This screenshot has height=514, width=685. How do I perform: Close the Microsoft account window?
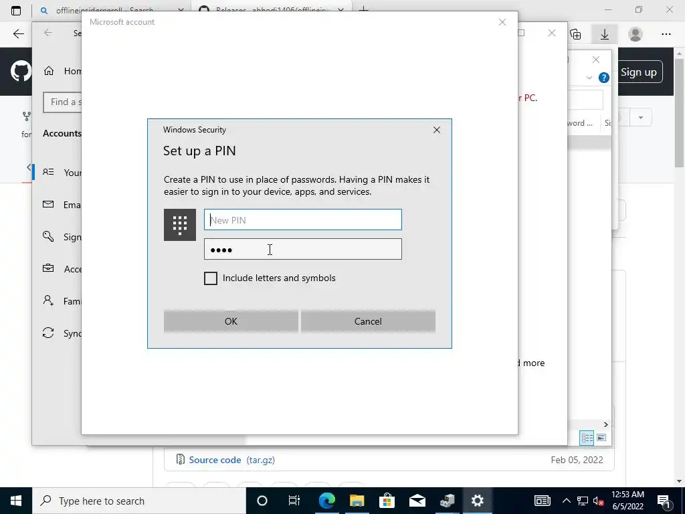pyautogui.click(x=502, y=22)
